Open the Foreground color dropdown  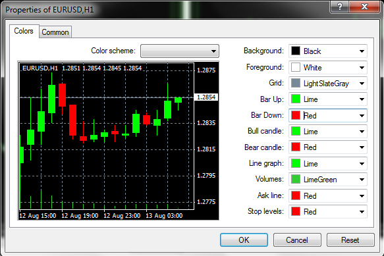point(328,67)
